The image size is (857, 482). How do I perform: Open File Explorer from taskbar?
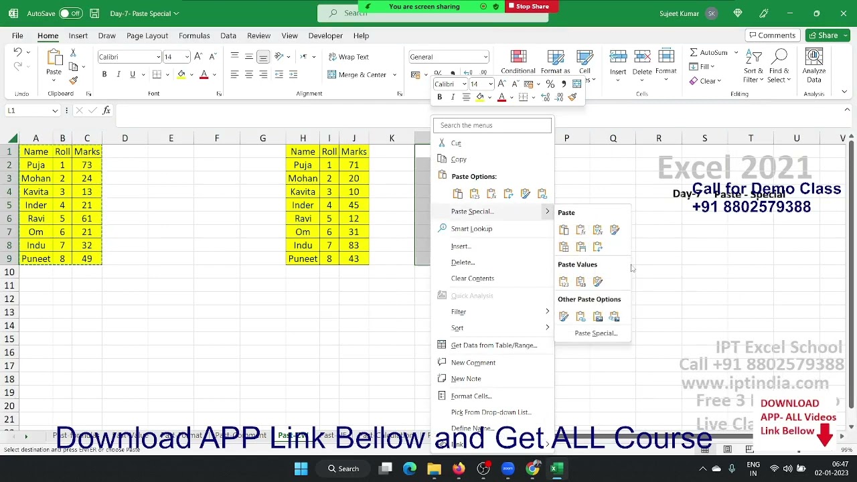tap(434, 469)
